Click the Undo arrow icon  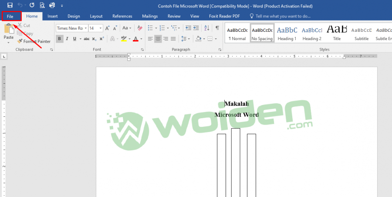[20, 5]
